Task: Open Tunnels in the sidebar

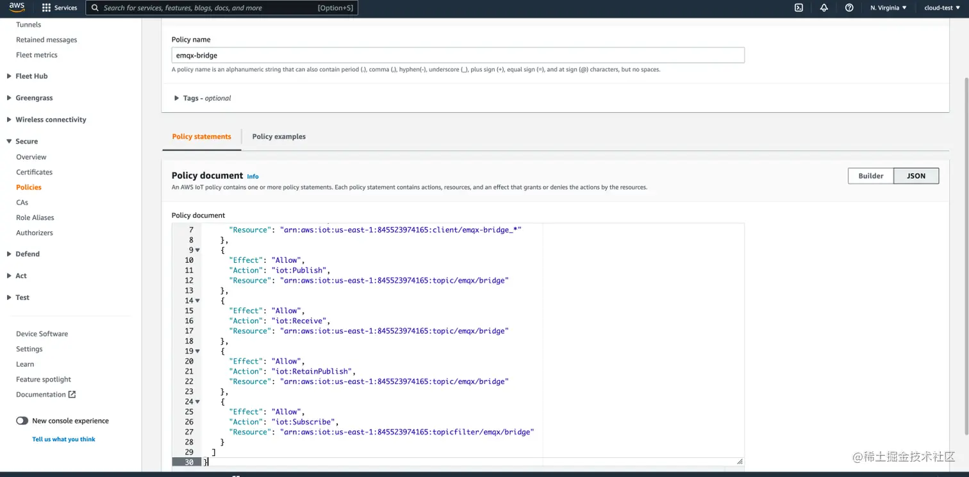Action: click(29, 24)
